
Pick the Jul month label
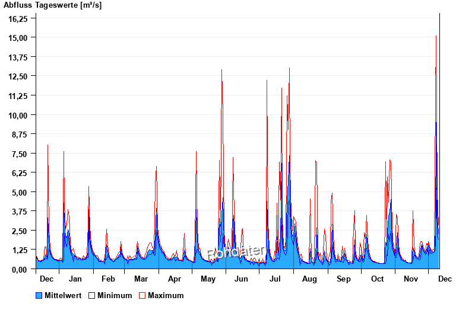tap(275, 279)
